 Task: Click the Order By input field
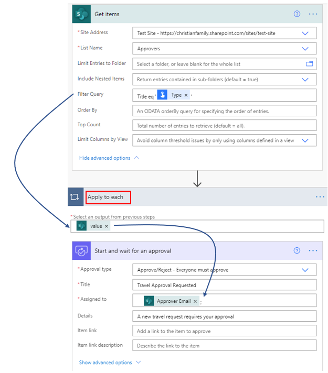tap(224, 111)
